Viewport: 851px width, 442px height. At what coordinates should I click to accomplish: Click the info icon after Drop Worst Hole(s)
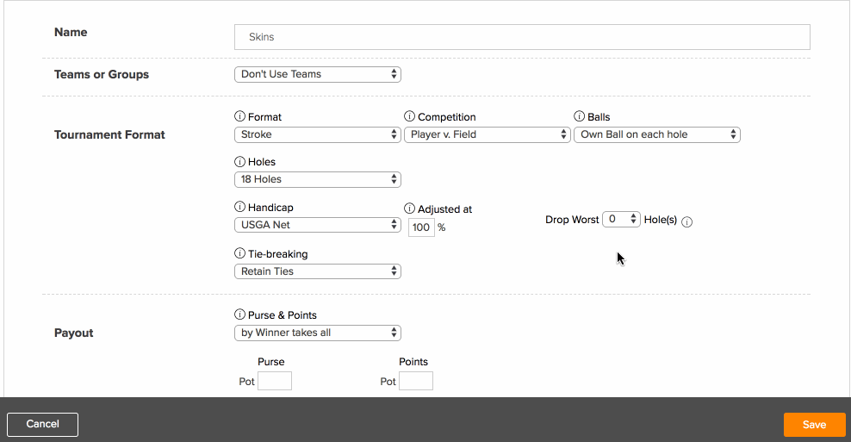click(686, 221)
